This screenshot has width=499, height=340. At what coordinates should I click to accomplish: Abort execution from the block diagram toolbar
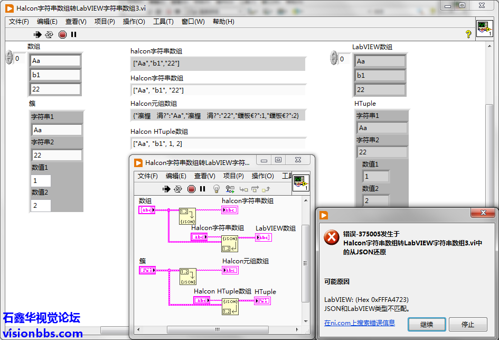(x=191, y=189)
